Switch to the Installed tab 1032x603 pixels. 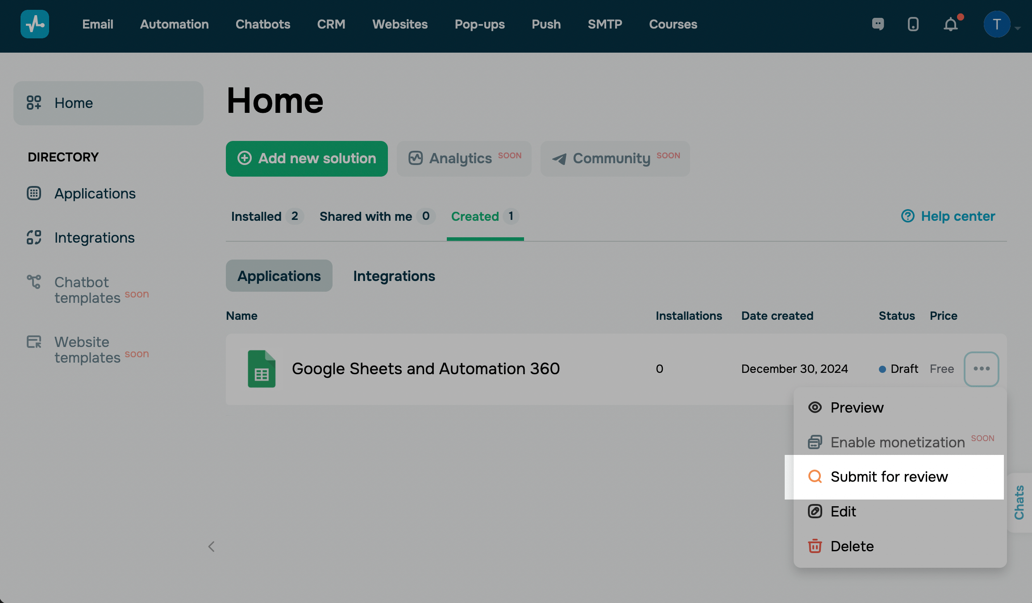point(267,216)
